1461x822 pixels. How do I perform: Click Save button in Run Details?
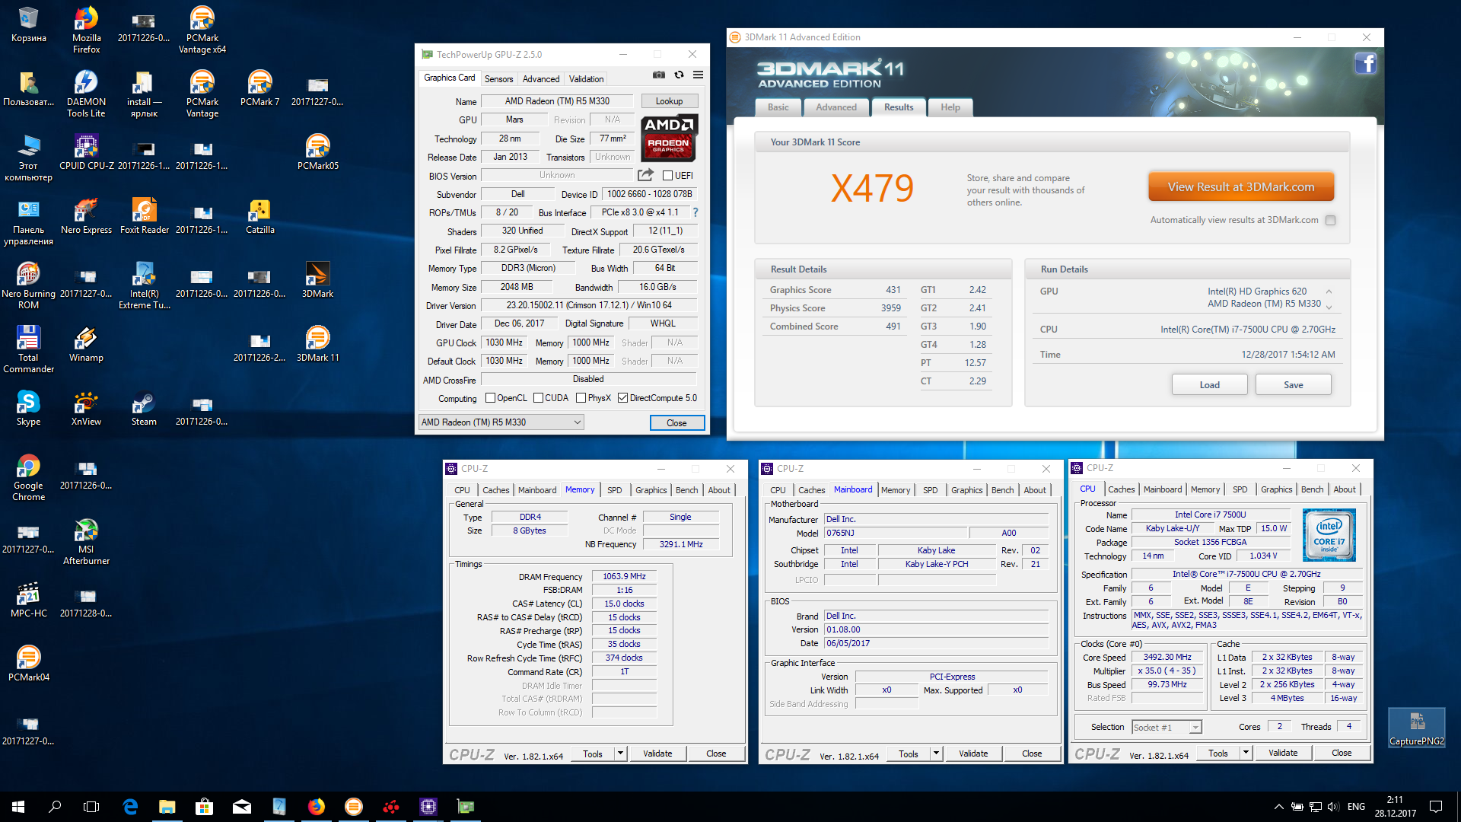pos(1293,385)
